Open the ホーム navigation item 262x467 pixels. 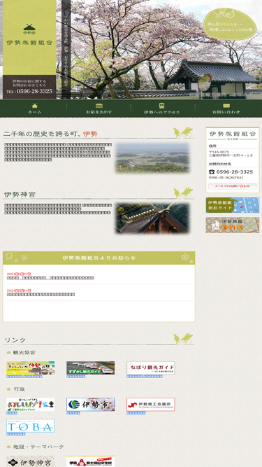click(x=35, y=109)
